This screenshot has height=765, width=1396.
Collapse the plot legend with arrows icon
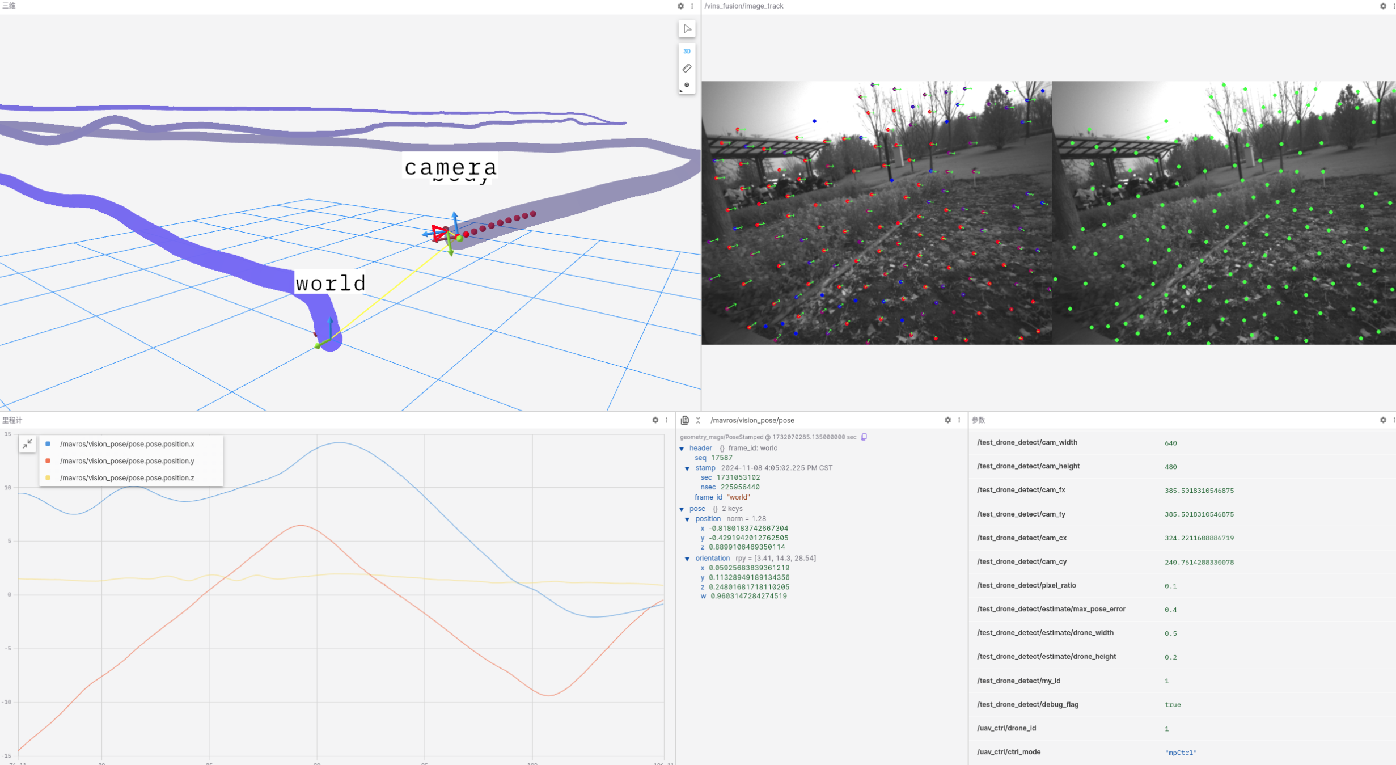(27, 444)
